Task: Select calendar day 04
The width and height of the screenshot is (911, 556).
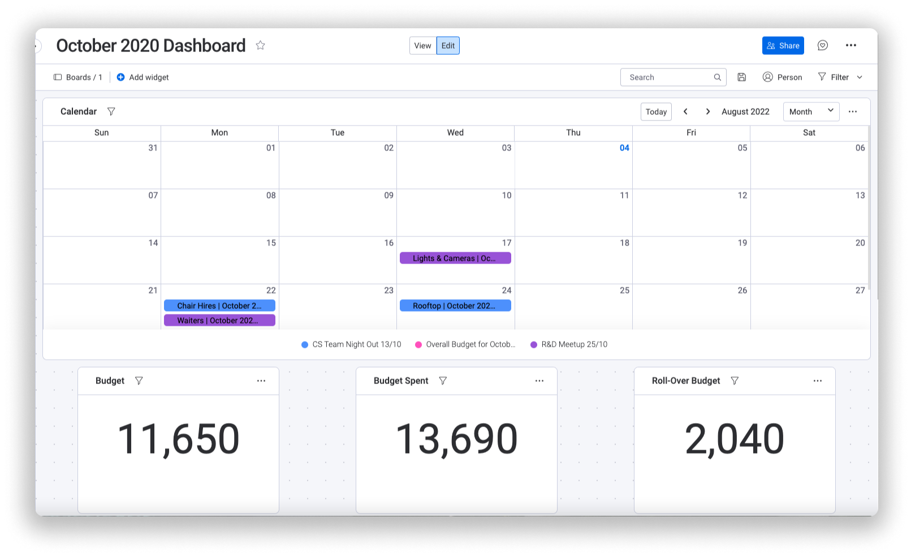Action: (624, 148)
